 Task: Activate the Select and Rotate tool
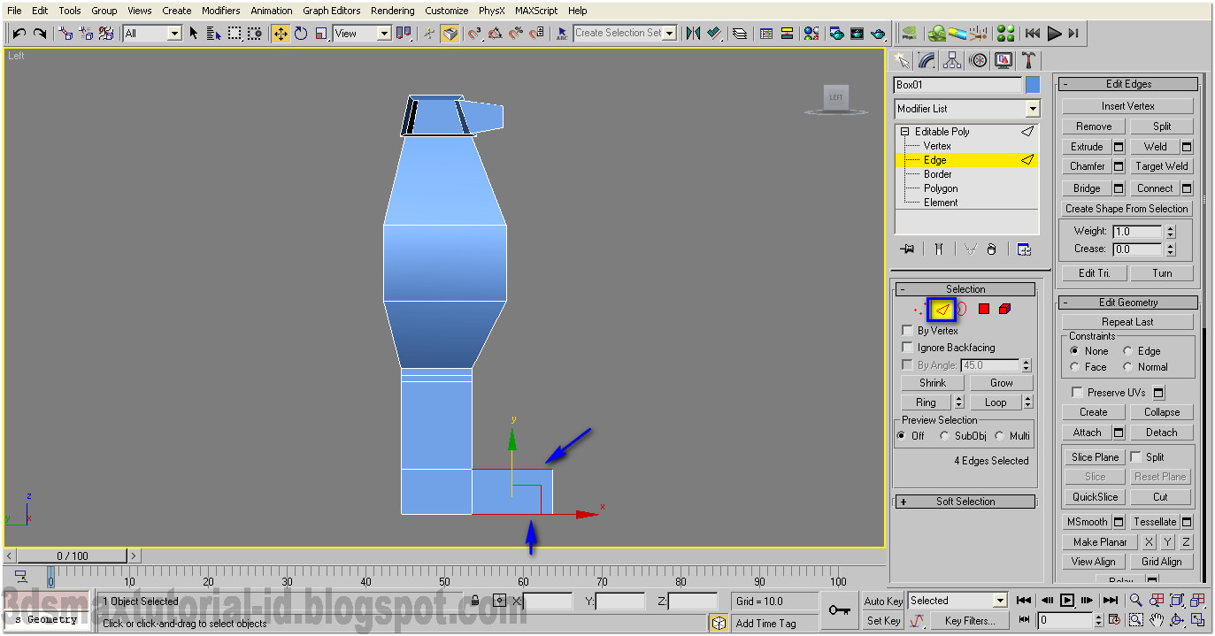pos(300,33)
